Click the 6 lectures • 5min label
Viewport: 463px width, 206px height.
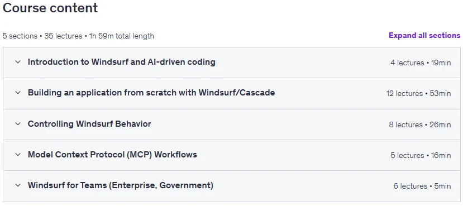click(422, 186)
